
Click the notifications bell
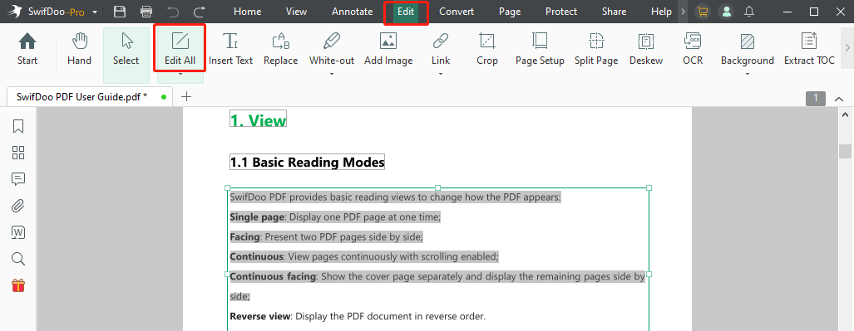coord(750,12)
